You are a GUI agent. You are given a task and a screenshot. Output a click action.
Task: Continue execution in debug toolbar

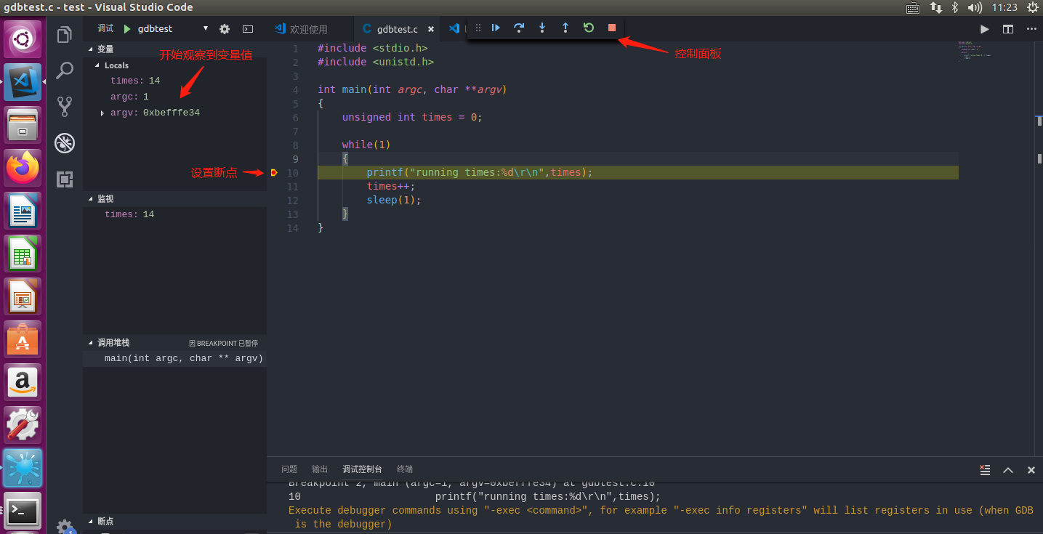tap(496, 28)
